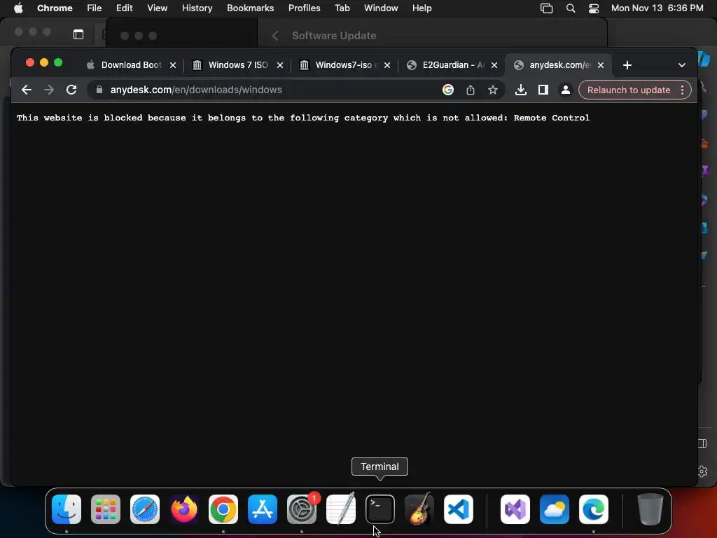Click the Google icon in the address bar
717x538 pixels.
448,90
